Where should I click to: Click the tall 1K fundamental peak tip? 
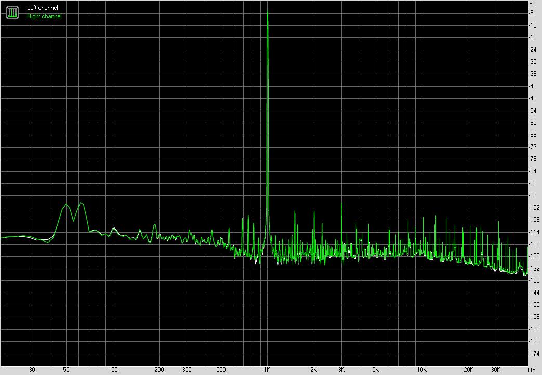click(x=267, y=11)
